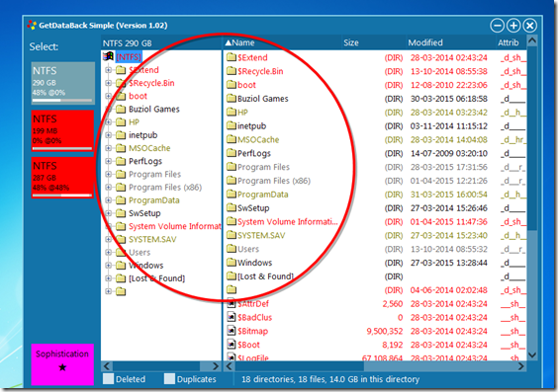Click HP folder icon in file list
The width and height of the screenshot is (558, 392).
tap(232, 113)
